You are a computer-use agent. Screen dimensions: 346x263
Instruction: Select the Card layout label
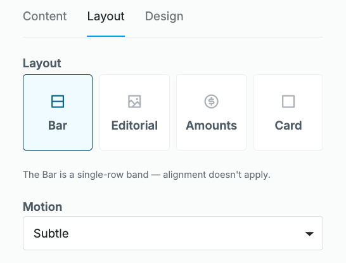pos(288,125)
